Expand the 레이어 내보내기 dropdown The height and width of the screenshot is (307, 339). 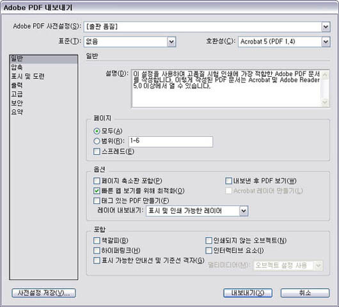[244, 211]
